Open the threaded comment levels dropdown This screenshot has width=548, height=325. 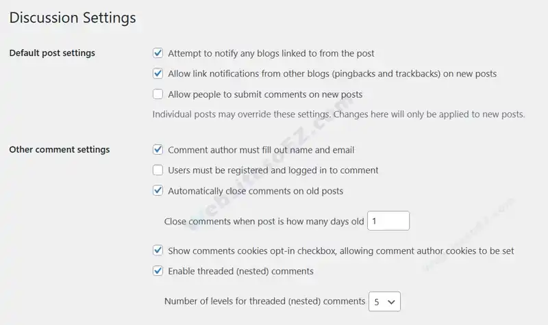click(384, 301)
